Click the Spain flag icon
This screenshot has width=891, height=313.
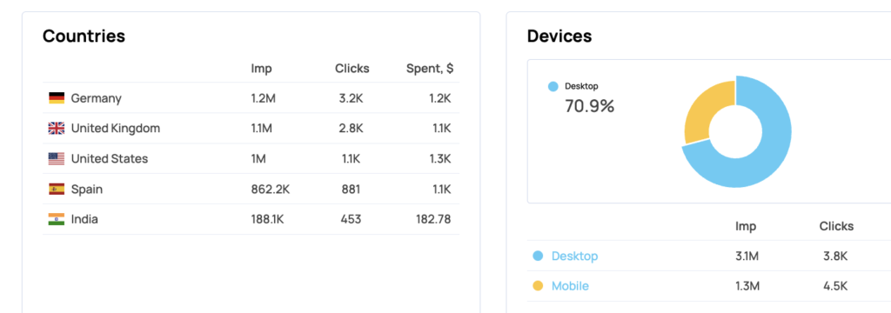57,190
